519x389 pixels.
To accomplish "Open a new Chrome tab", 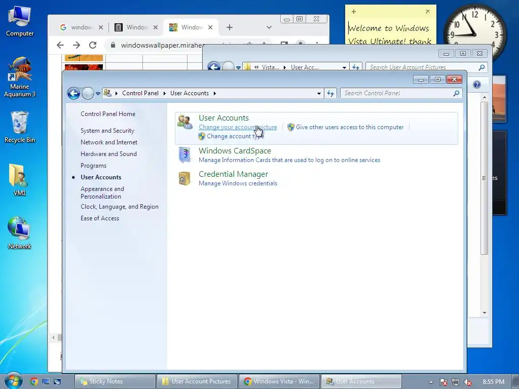I will click(x=230, y=27).
